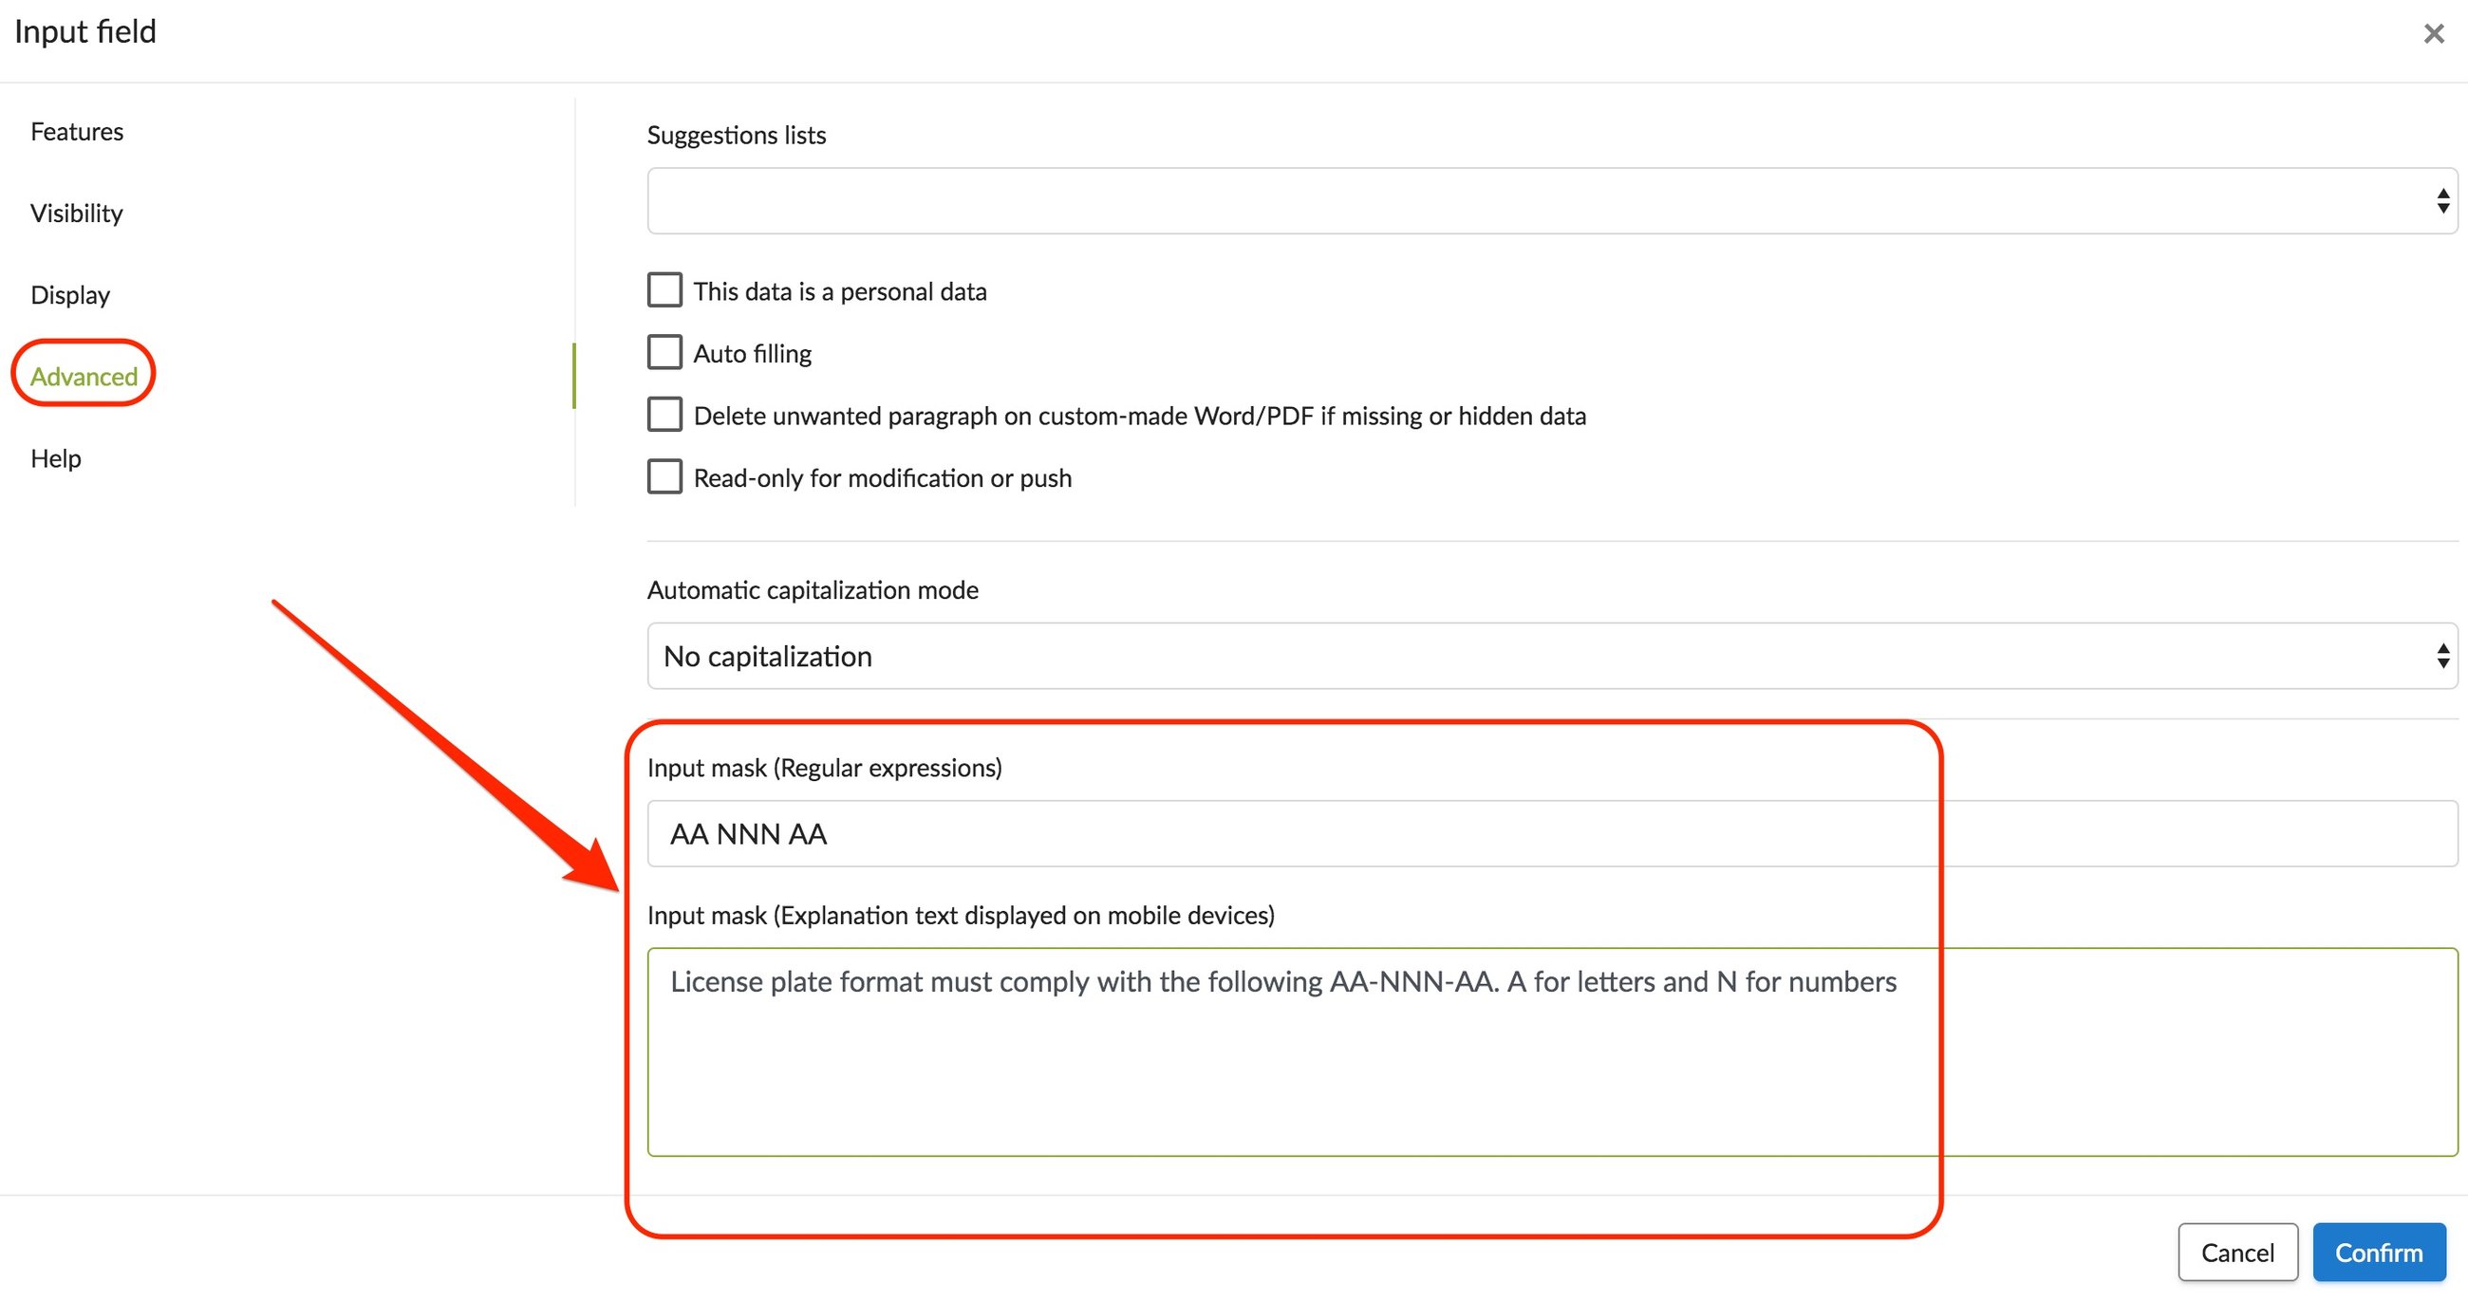Select the Display section
2468x1301 pixels.
pos(70,294)
